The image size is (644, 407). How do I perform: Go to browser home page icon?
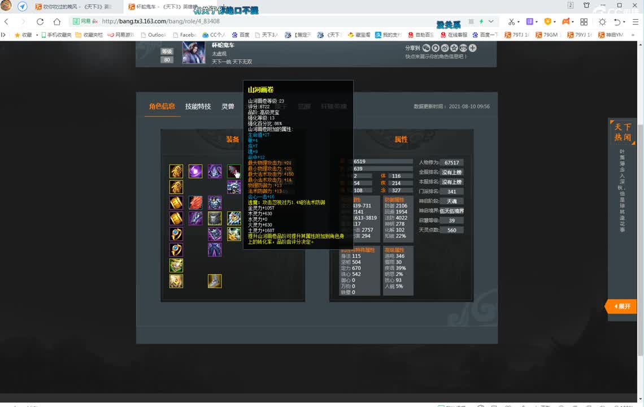(x=57, y=21)
